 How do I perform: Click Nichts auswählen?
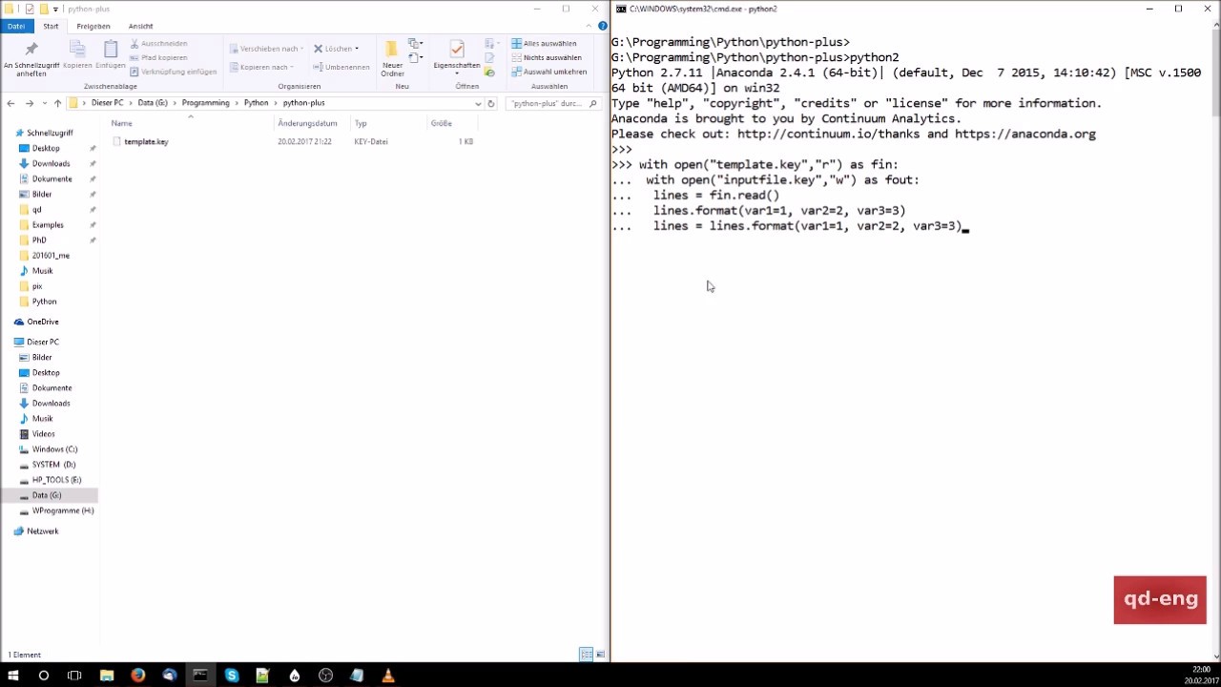(x=547, y=57)
